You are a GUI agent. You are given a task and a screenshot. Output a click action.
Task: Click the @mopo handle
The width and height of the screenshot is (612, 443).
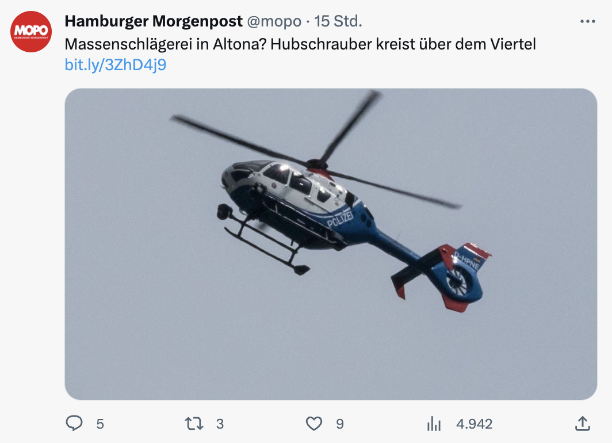click(274, 21)
